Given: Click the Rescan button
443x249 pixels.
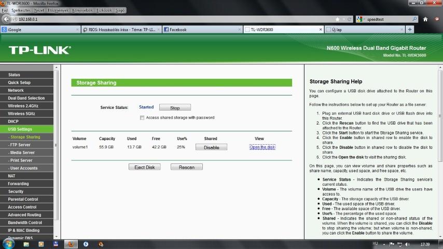Looking at the screenshot, I should tap(186, 167).
